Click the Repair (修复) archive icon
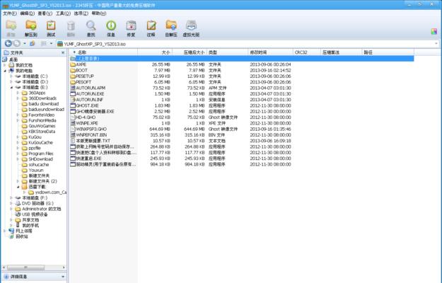442x283 pixels. [131, 28]
